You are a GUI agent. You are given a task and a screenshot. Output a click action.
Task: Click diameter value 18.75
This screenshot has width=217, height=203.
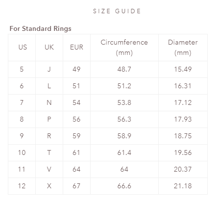click(183, 136)
